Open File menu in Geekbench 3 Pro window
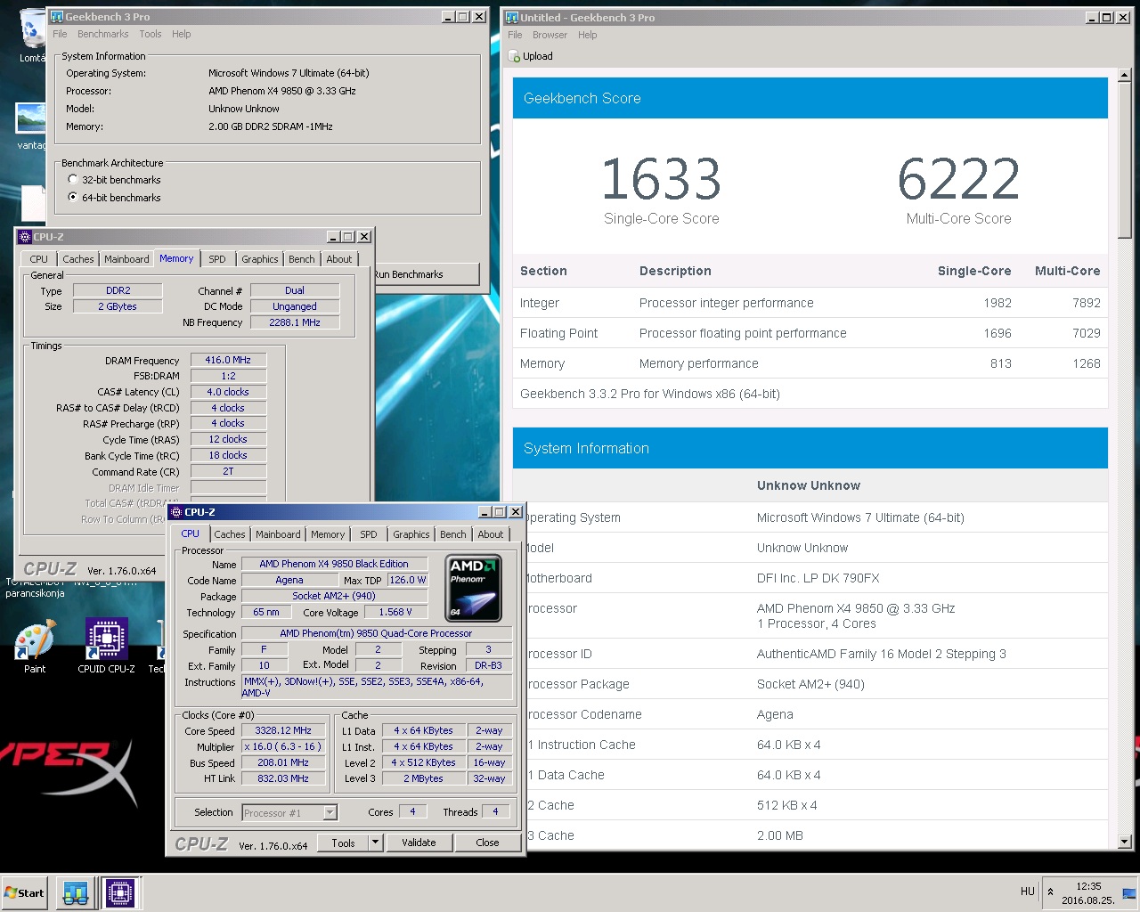 (x=60, y=34)
